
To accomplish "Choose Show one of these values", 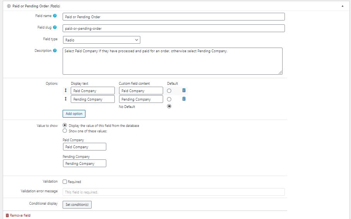I will pyautogui.click(x=65, y=131).
